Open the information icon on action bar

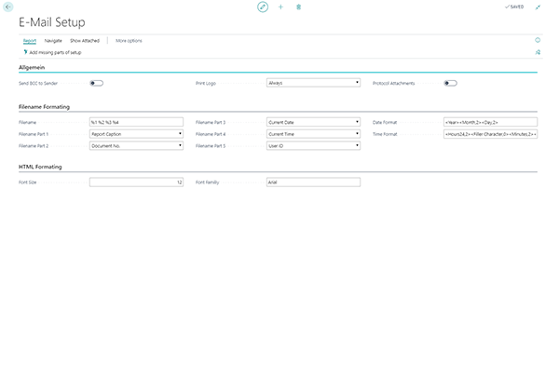[538, 41]
